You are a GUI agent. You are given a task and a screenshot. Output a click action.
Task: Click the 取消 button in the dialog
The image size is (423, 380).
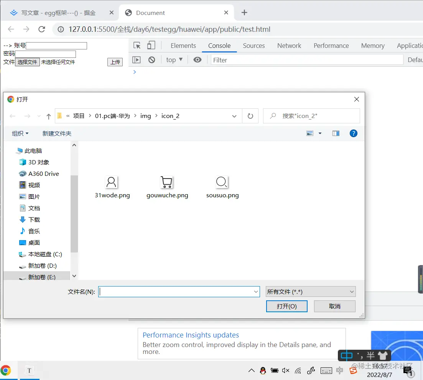334,306
